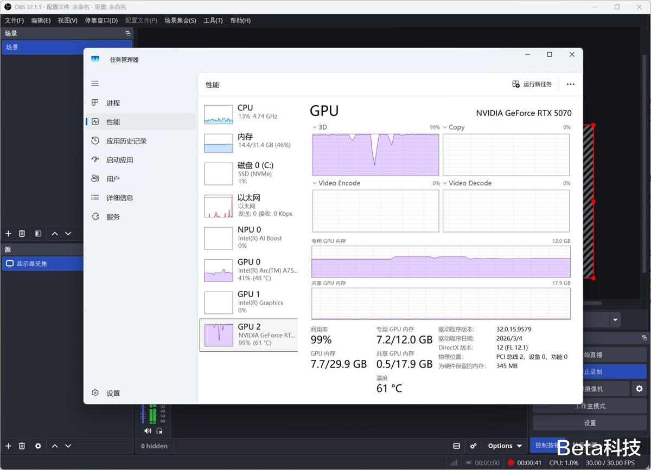Add a new scene with plus icon

(8, 234)
